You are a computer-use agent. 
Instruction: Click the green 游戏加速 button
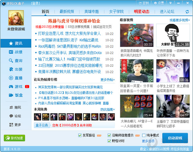[14, 138]
